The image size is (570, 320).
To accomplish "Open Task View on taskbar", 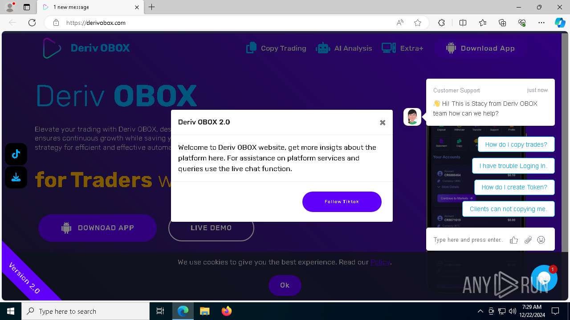I will 160,311.
